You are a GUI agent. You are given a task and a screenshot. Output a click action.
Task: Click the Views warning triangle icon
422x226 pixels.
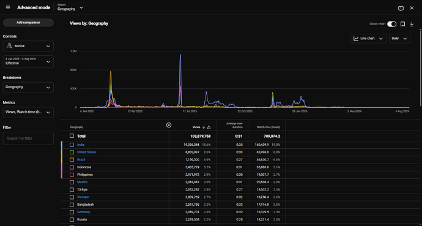pos(209,127)
